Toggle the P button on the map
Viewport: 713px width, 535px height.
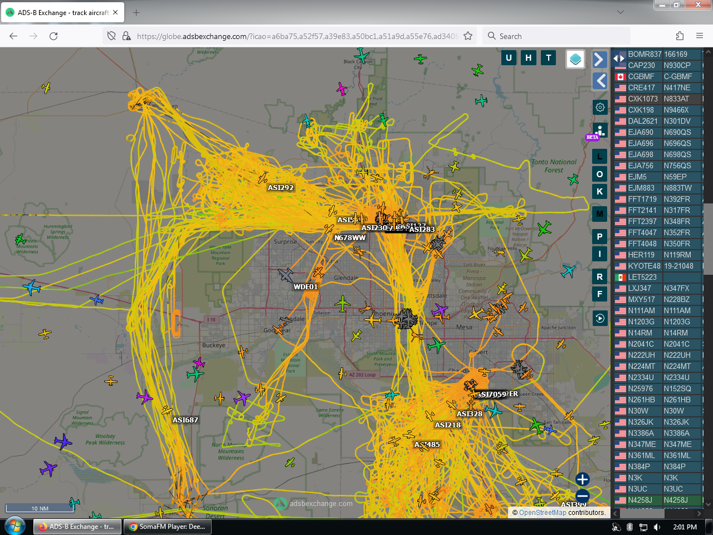[x=599, y=236]
